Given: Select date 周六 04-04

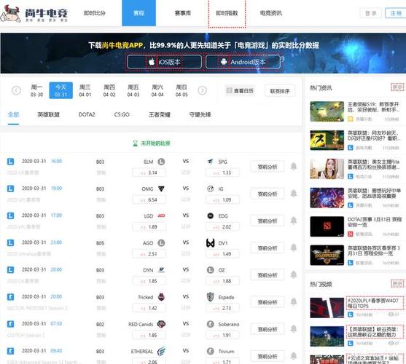Looking at the screenshot, I should point(157,90).
